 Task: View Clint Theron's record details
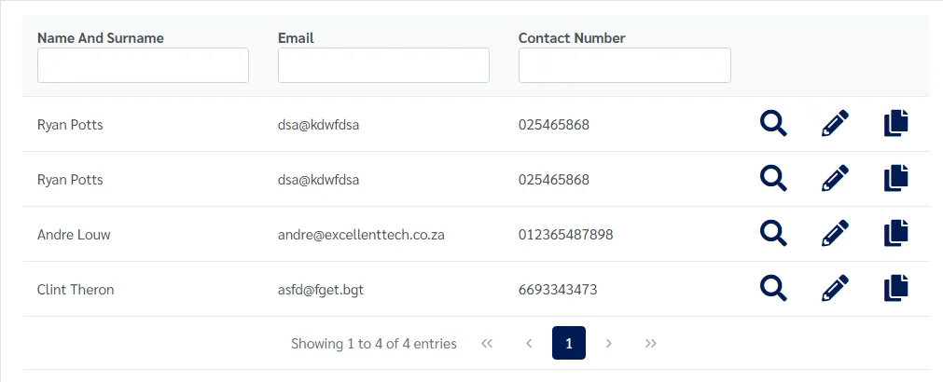click(773, 289)
